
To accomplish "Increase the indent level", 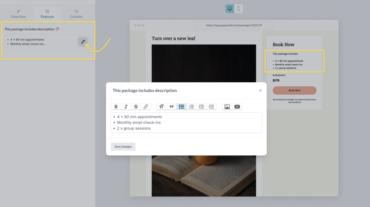I will (211, 107).
